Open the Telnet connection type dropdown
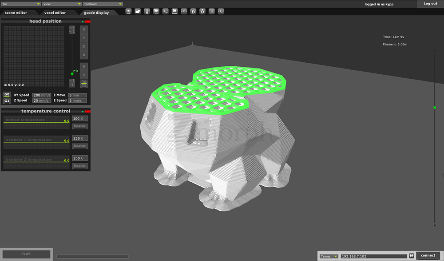Viewport: 444px width, 261px height. [x=329, y=256]
